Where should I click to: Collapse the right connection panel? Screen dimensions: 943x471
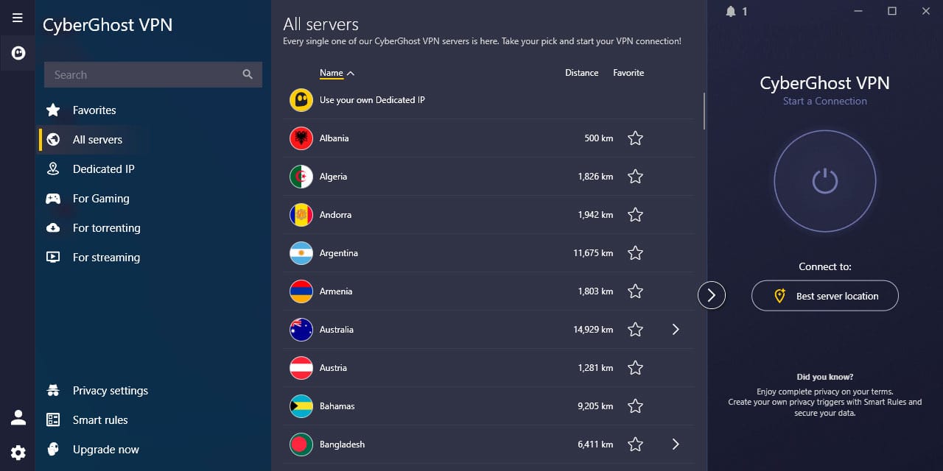click(x=711, y=295)
